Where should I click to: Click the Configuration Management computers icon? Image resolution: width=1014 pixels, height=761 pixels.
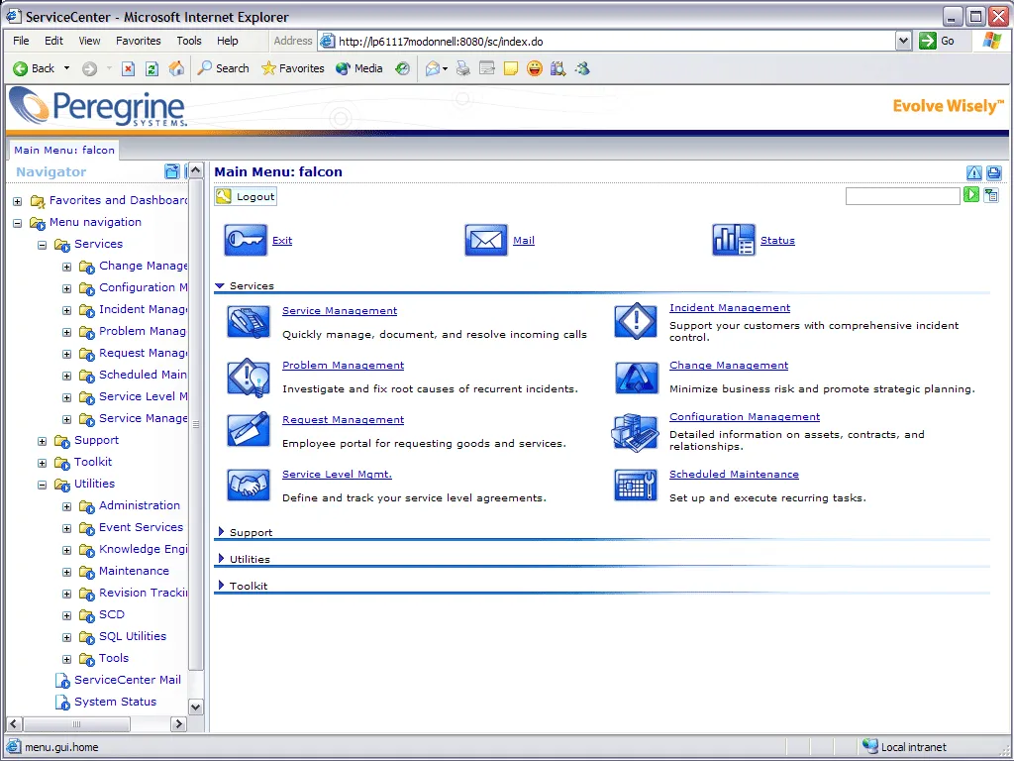(635, 432)
